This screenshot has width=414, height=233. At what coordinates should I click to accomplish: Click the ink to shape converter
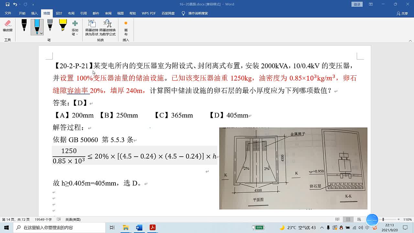[x=92, y=28]
